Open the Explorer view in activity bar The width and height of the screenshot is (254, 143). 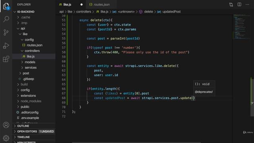(6, 6)
